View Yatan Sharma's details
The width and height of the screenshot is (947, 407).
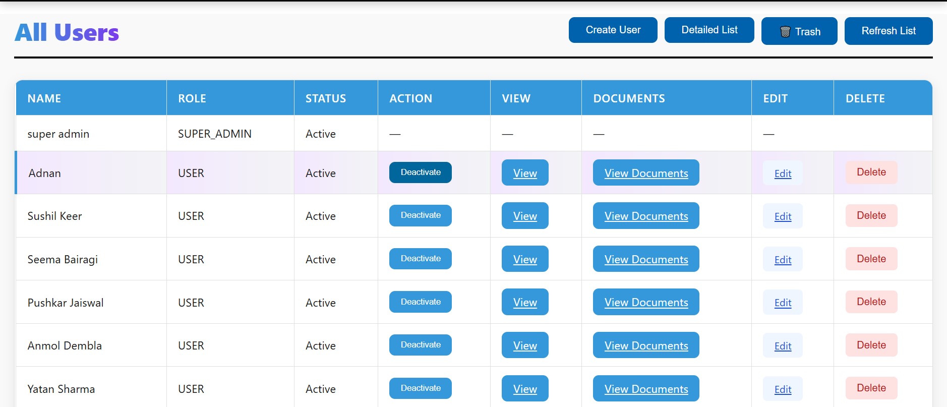(x=525, y=388)
